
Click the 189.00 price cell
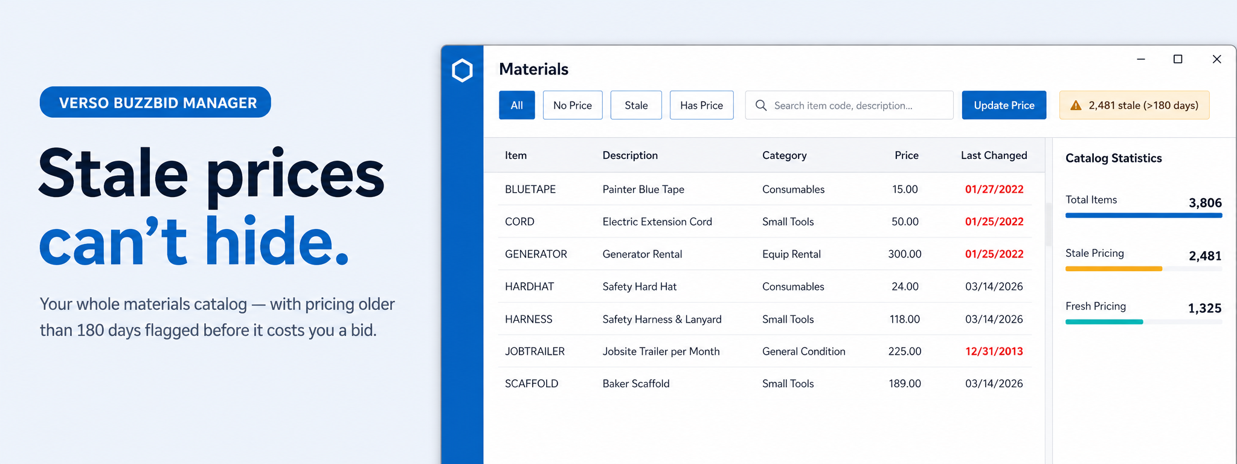pyautogui.click(x=905, y=384)
